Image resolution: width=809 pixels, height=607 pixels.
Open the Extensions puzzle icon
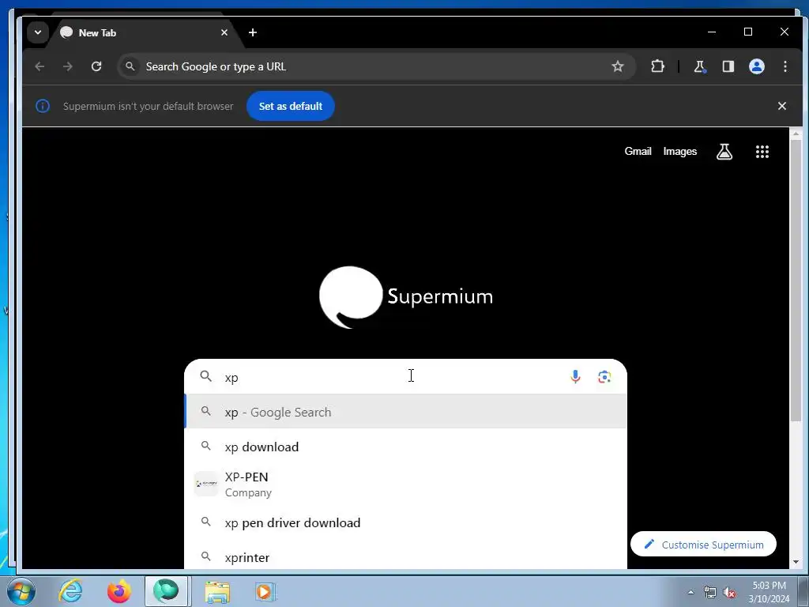[657, 66]
